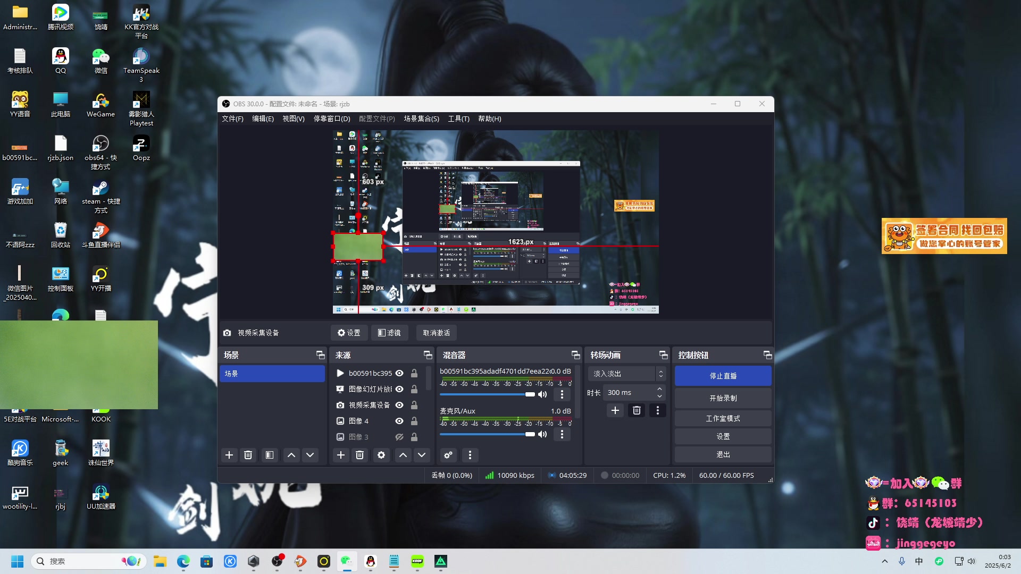This screenshot has height=574, width=1021.
Task: Open 工具(T) menu
Action: [458, 119]
